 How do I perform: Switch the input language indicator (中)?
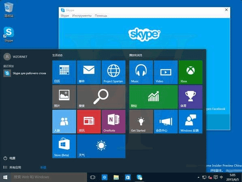(x=221, y=177)
